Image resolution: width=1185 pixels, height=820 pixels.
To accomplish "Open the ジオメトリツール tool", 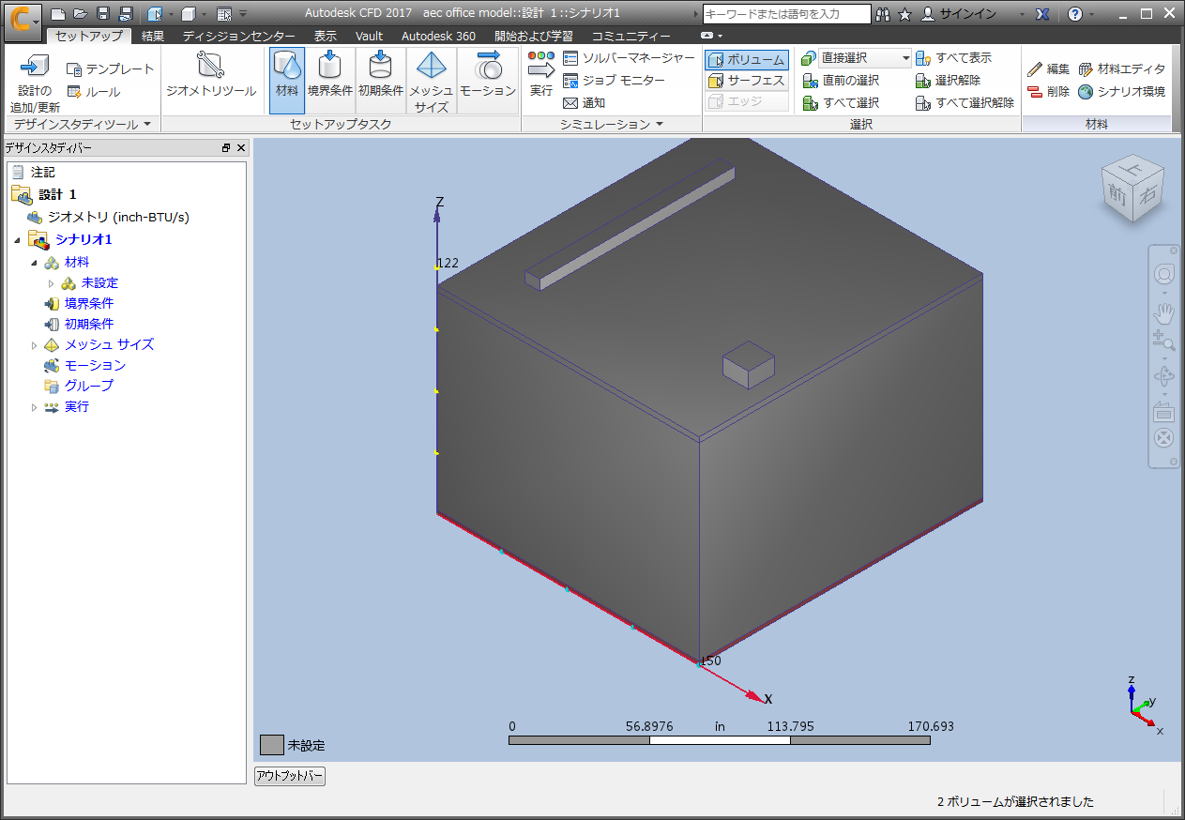I will (x=211, y=75).
